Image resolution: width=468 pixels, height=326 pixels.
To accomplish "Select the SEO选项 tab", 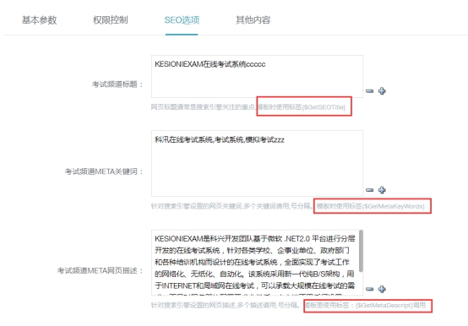I will coord(182,20).
